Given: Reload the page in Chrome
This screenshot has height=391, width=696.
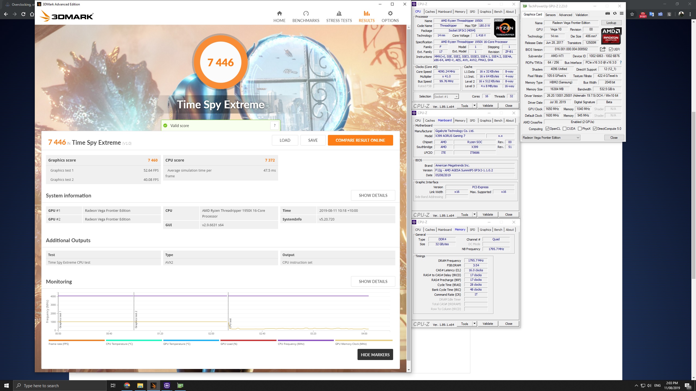Looking at the screenshot, I should tap(23, 14).
